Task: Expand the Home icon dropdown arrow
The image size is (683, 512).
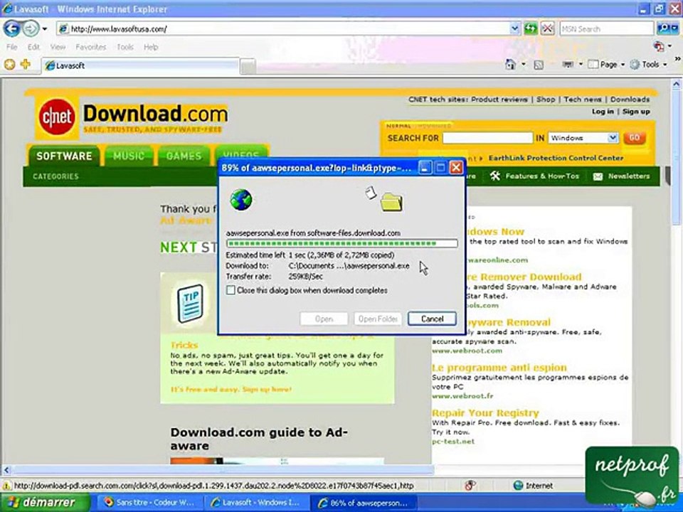Action: [524, 65]
